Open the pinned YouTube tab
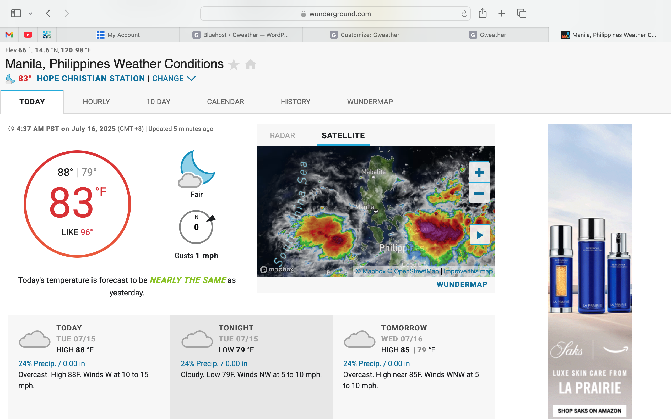This screenshot has width=671, height=419. click(28, 35)
